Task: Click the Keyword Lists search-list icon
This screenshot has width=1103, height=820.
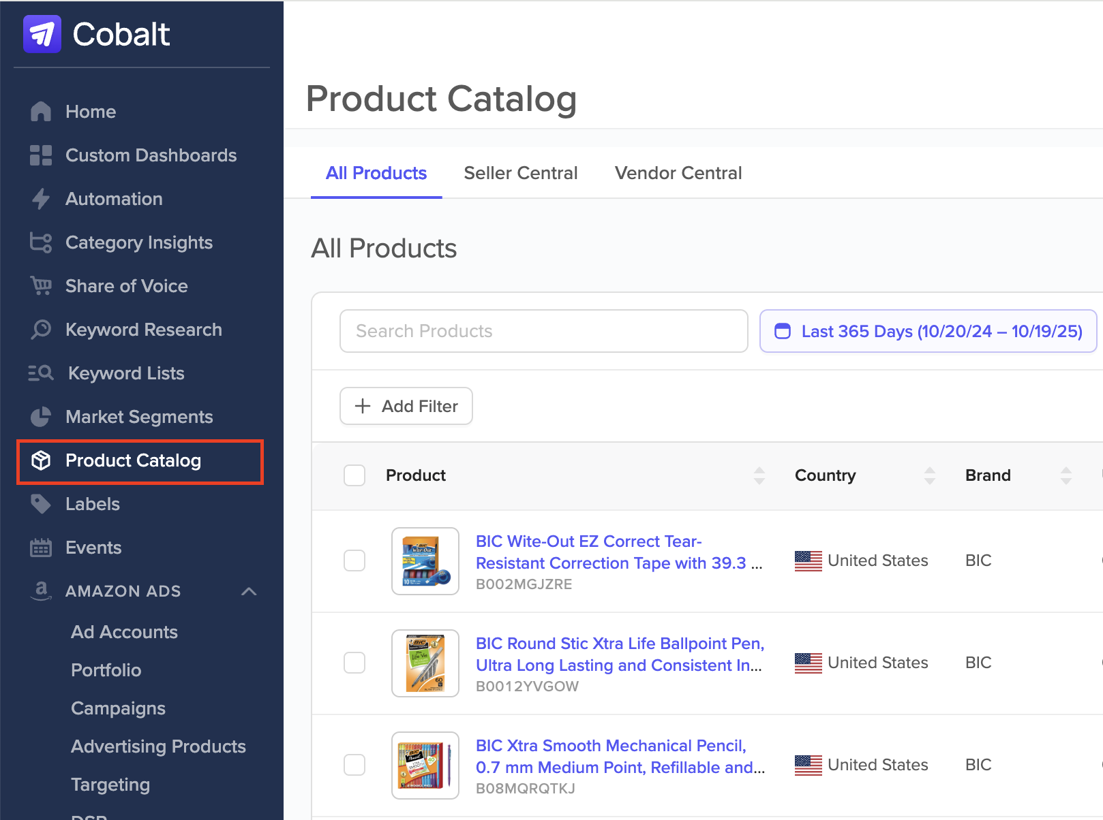Action: point(41,373)
